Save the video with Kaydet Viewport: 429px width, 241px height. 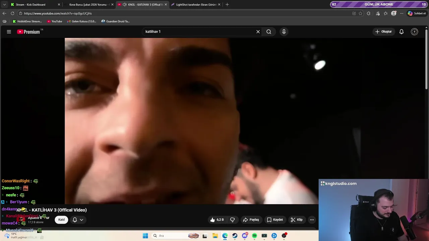tap(275, 220)
